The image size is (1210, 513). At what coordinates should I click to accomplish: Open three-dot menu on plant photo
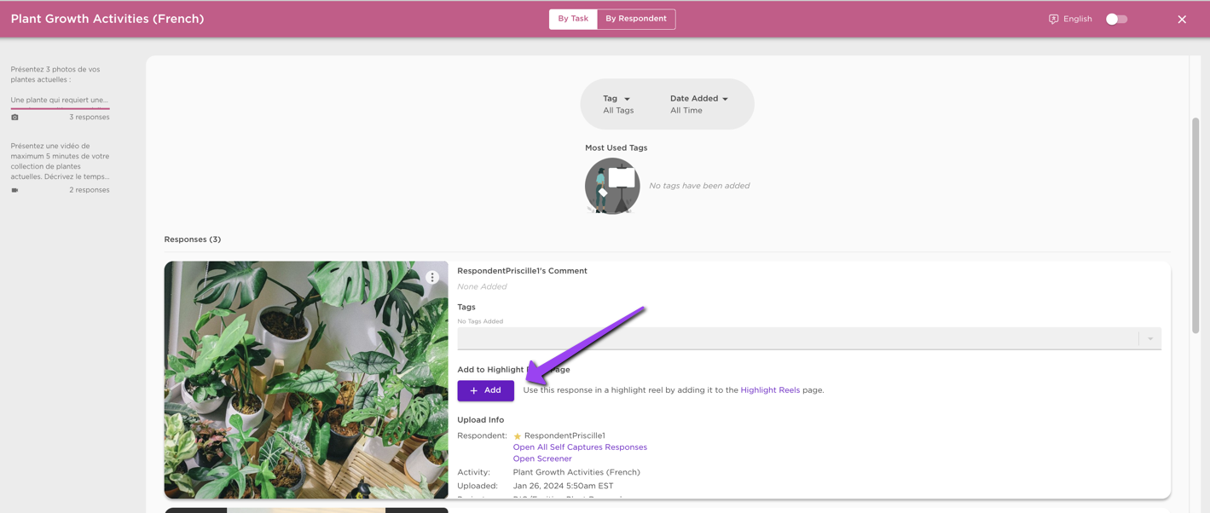click(x=432, y=278)
